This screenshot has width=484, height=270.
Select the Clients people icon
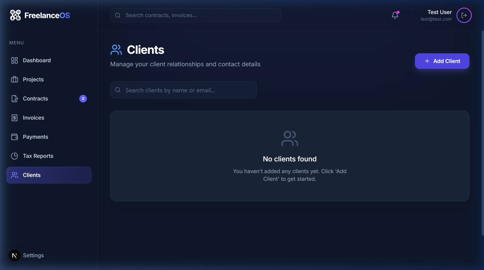(15, 175)
